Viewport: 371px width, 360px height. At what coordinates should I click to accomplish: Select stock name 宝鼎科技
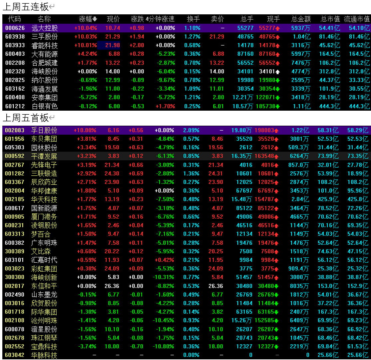click(x=44, y=347)
